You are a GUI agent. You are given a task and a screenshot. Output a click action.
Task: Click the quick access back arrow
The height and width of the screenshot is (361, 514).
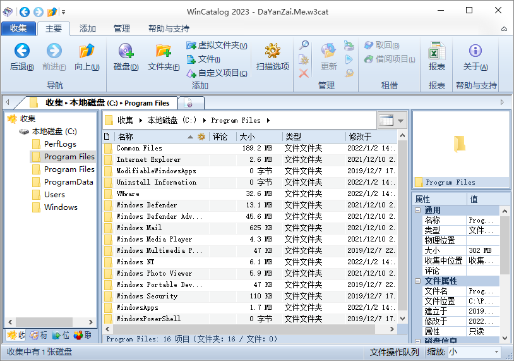(25, 12)
